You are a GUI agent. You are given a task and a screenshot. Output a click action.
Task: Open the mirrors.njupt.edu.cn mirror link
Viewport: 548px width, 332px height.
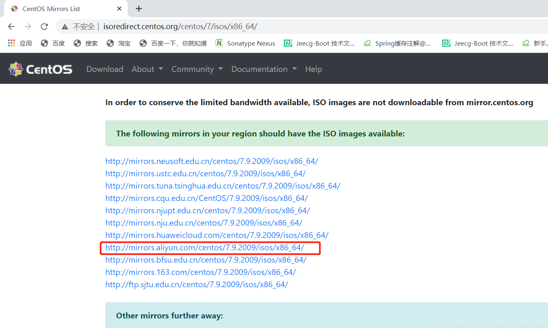(208, 210)
